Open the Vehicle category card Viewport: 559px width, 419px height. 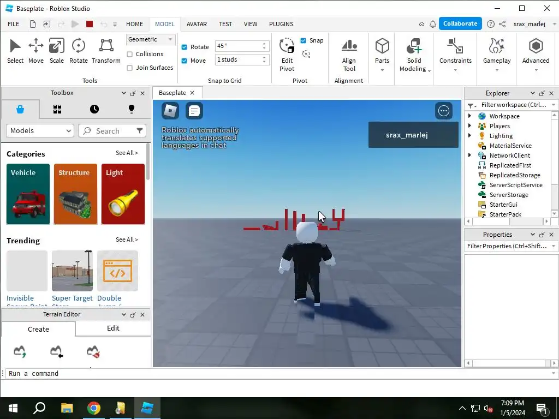coord(28,194)
